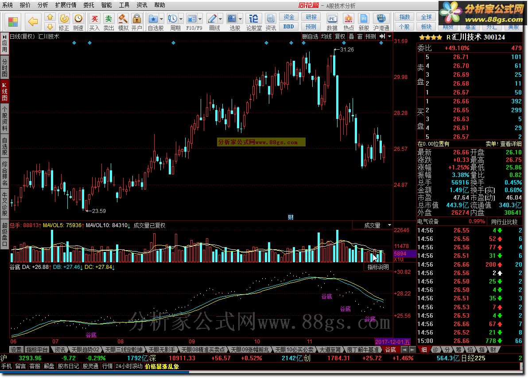Open 指标说明 indicator description
Image resolution: width=528 pixels, height=378 pixels.
tap(378, 267)
